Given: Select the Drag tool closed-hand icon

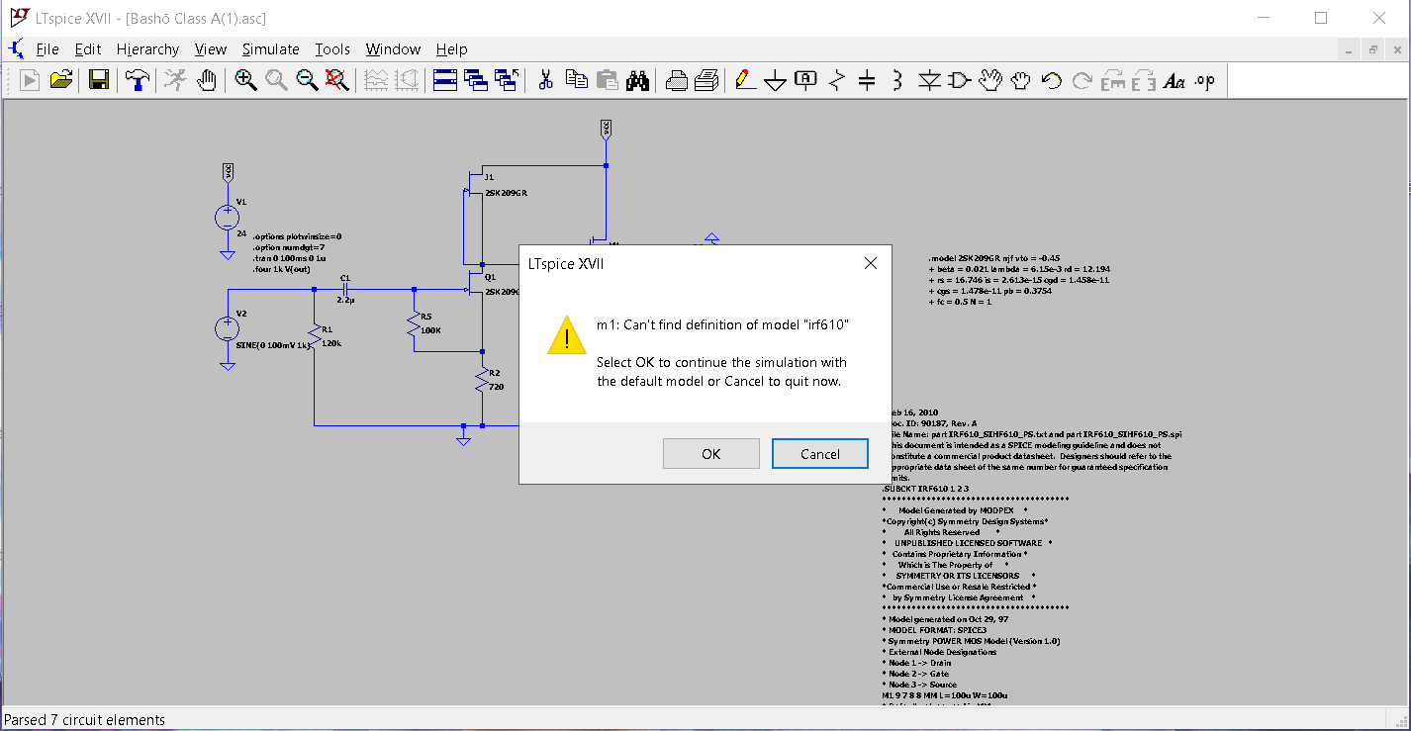Looking at the screenshot, I should click(x=1021, y=81).
